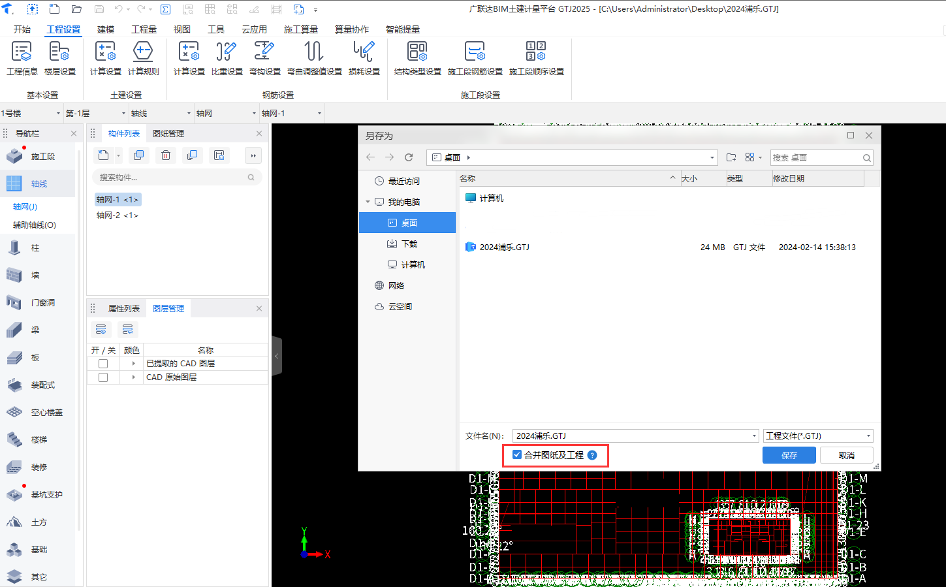Image resolution: width=946 pixels, height=587 pixels.
Task: Select 最近访问 in dialog sidebar
Action: point(407,181)
